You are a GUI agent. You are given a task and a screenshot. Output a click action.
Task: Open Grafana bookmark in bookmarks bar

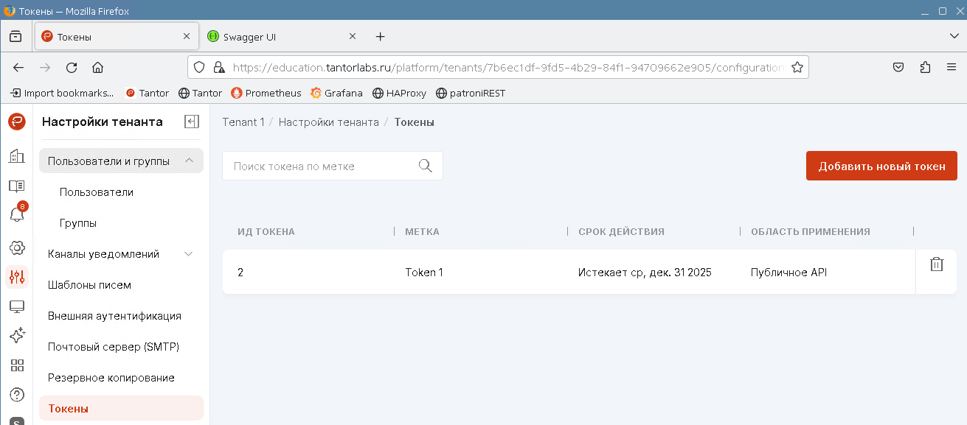(x=337, y=93)
